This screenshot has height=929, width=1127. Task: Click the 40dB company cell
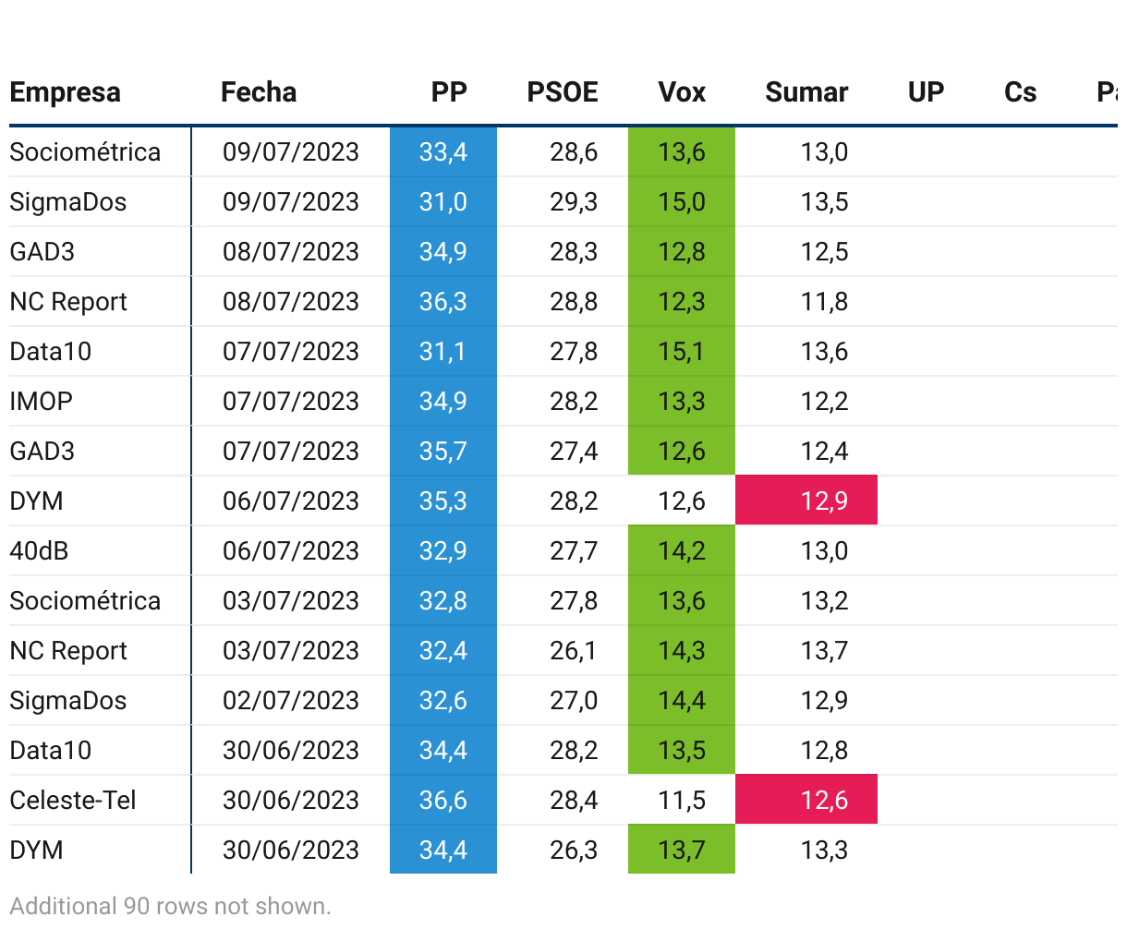pos(39,550)
